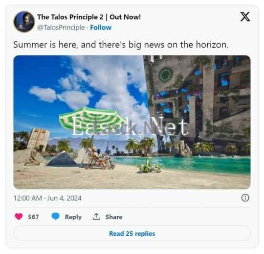This screenshot has width=264, height=254.
Task: Open the Talos Principle profile avatar
Action: (x=24, y=22)
